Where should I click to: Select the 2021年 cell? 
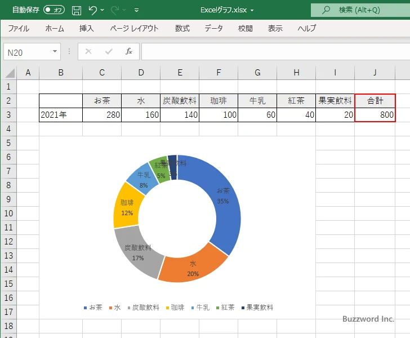(61, 115)
